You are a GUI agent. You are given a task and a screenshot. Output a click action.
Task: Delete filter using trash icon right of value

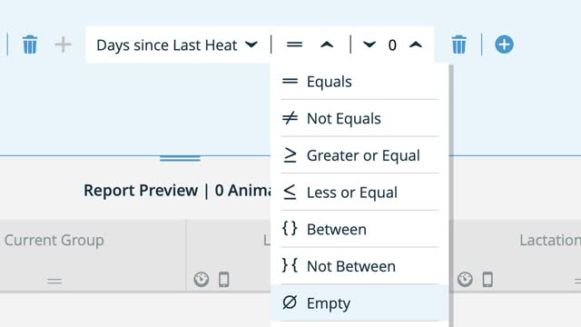[x=459, y=45]
